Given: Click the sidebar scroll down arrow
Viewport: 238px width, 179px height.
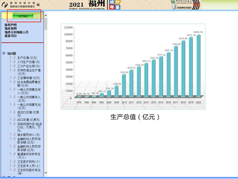Looking at the screenshot, I should (x=46, y=173).
